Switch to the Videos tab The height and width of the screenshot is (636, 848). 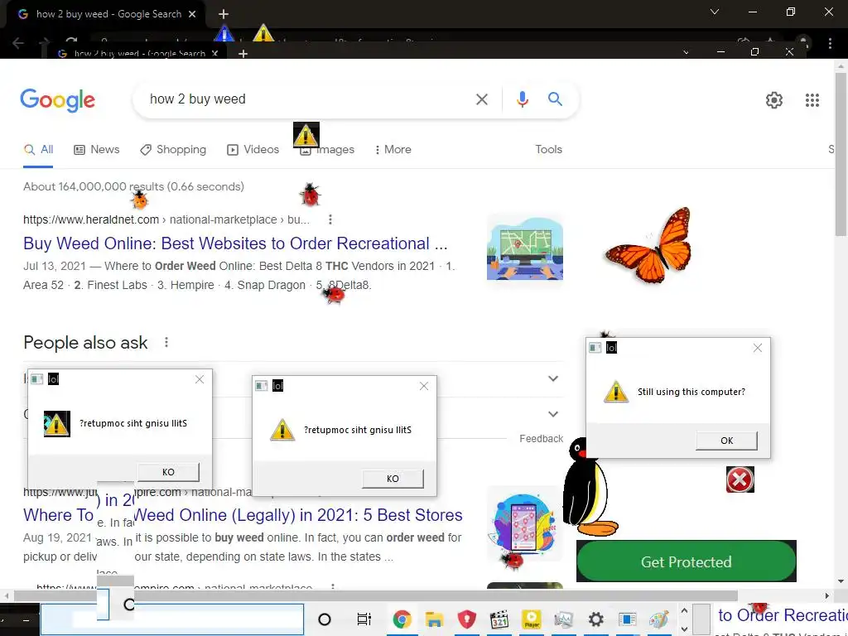[x=253, y=149]
